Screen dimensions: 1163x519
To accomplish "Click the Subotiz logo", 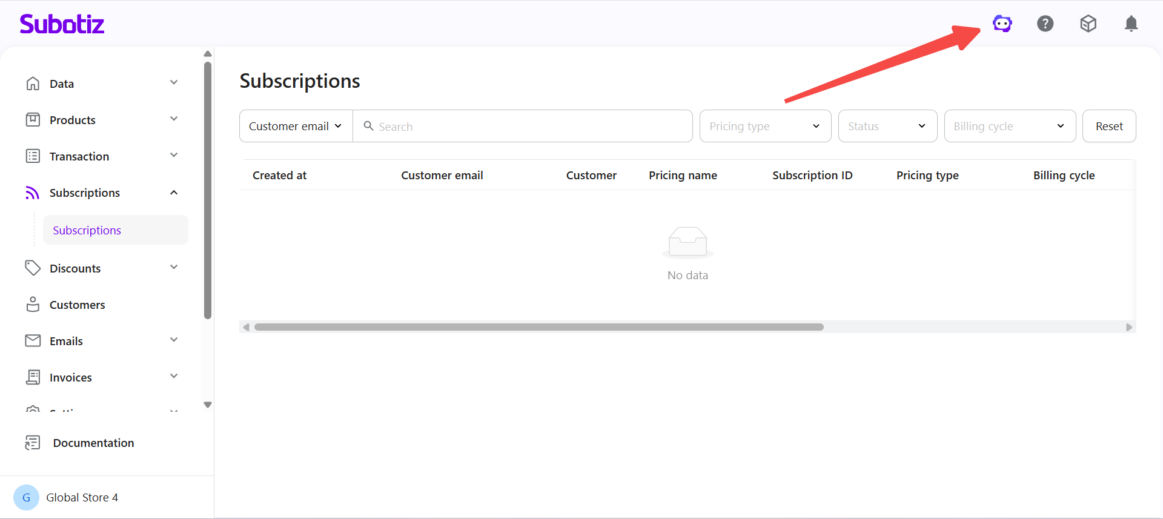I will (x=62, y=24).
